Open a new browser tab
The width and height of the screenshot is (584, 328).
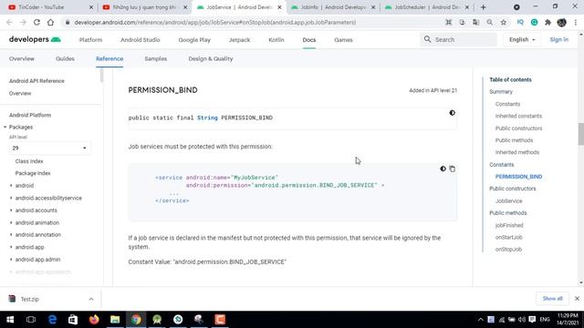coord(483,7)
